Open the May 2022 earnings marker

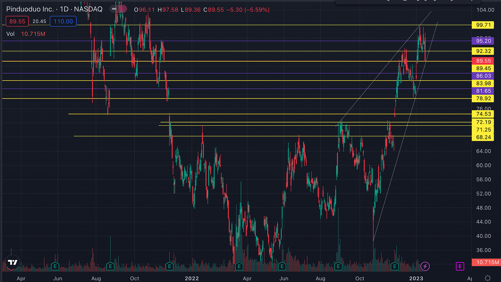[282, 266]
